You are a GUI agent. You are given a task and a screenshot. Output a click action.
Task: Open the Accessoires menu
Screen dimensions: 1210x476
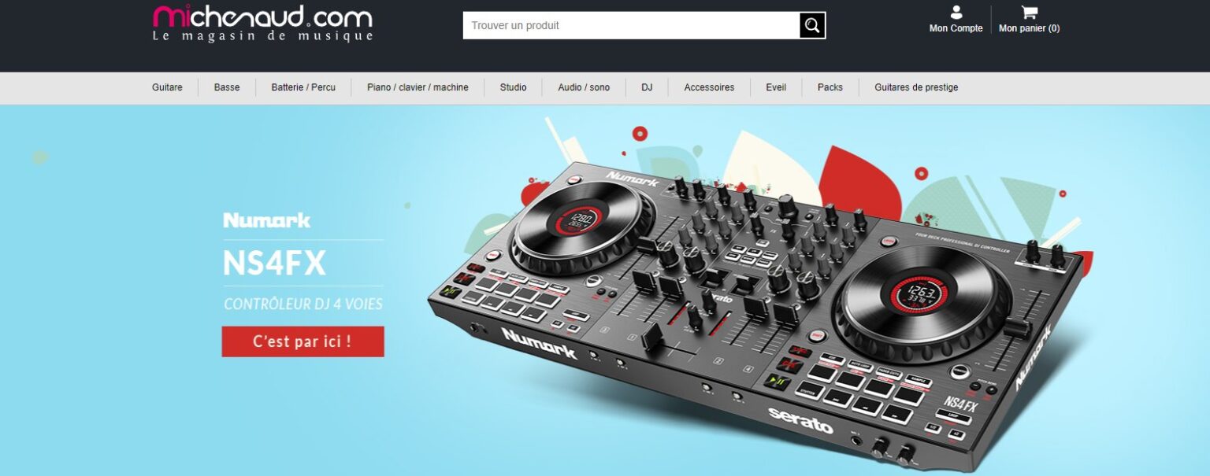coord(709,87)
